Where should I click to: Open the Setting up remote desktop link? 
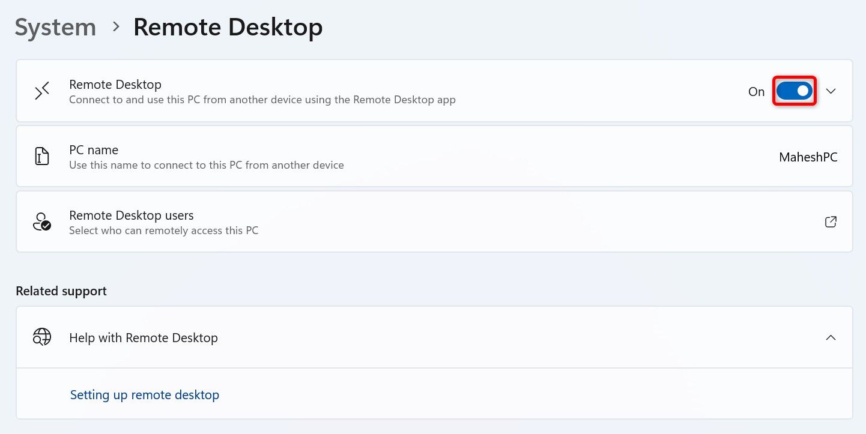coord(145,395)
